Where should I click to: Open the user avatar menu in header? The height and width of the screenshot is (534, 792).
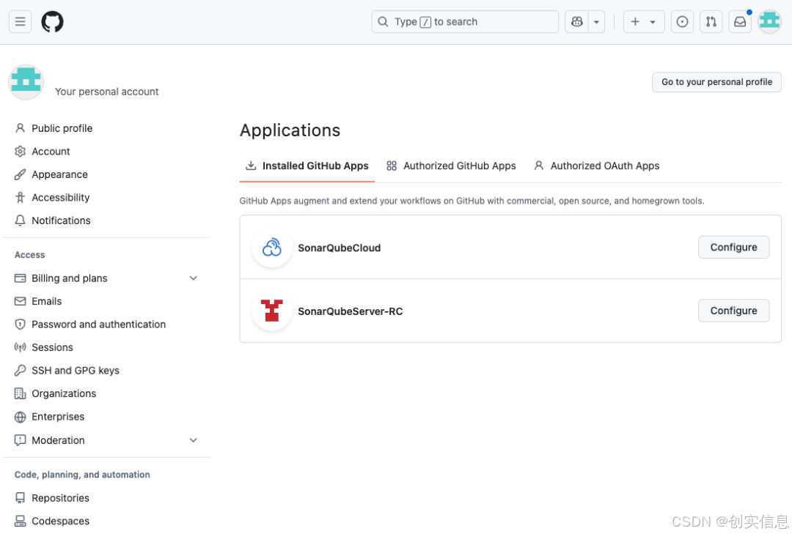click(770, 22)
